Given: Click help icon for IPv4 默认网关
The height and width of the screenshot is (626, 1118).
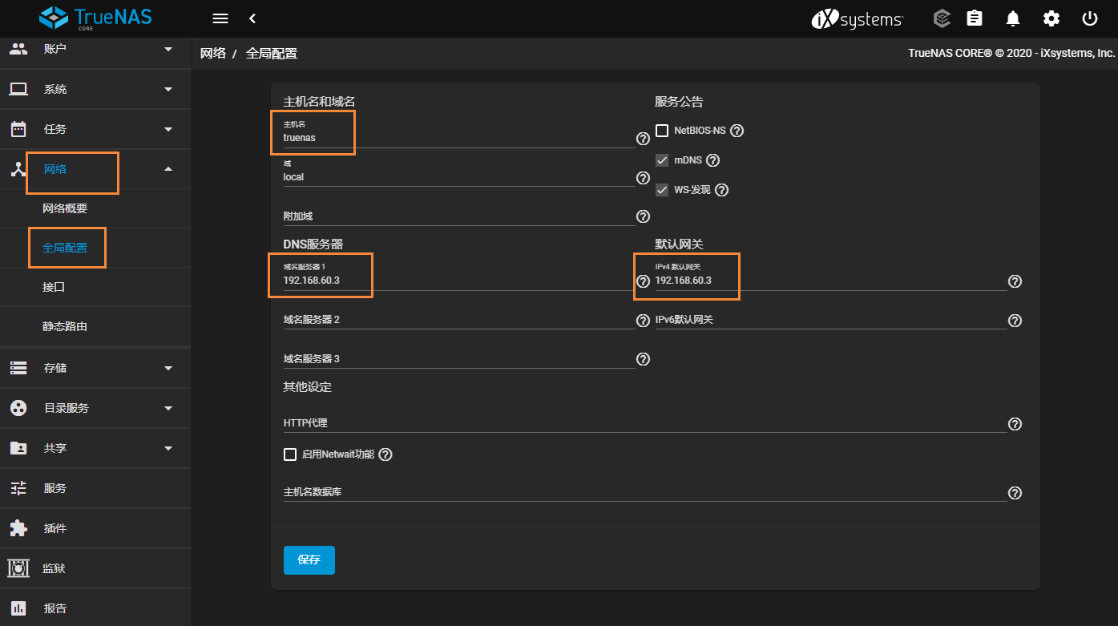Looking at the screenshot, I should click(x=1015, y=281).
